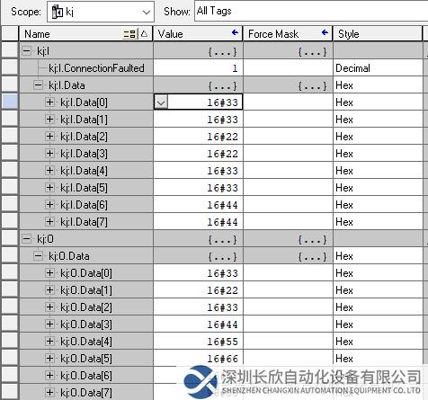The image size is (428, 400).
Task: Select the value cell of kj:O.Data[2]
Action: click(x=198, y=307)
